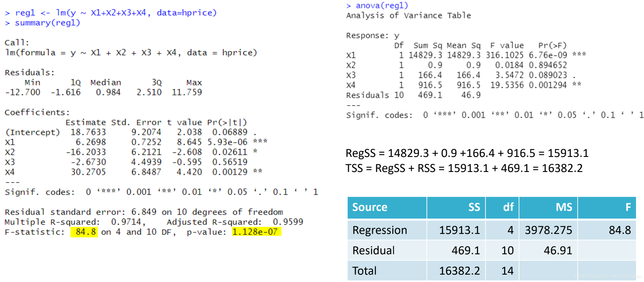Click the X1 t value 8.645
This screenshot has height=282, width=644.
(x=189, y=142)
